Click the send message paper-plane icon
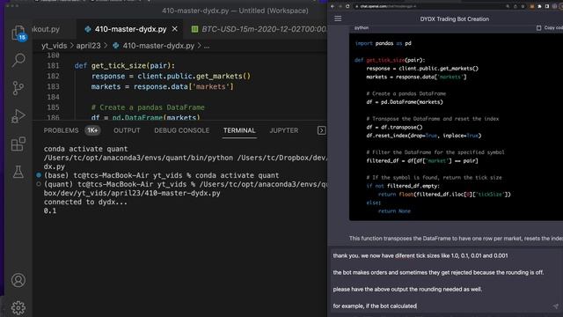The image size is (563, 317). pos(556,306)
